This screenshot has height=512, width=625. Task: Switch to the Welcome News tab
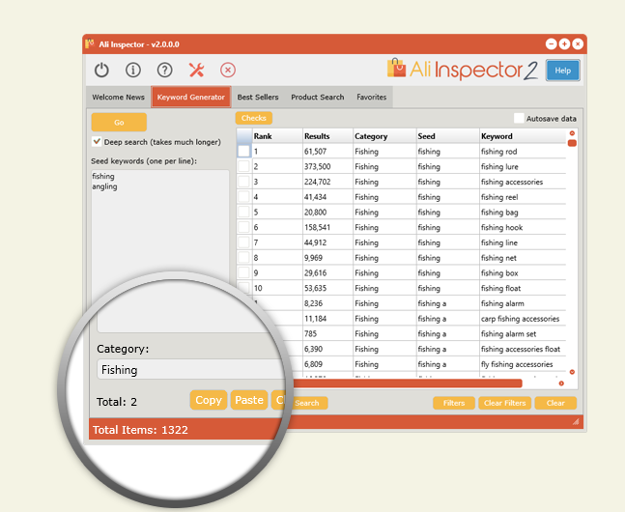[119, 97]
